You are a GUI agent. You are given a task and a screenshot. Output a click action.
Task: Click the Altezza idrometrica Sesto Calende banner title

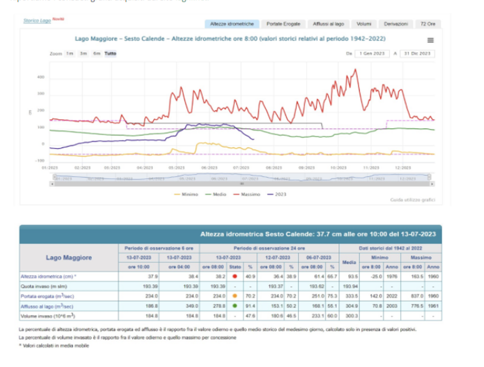[x=318, y=234]
